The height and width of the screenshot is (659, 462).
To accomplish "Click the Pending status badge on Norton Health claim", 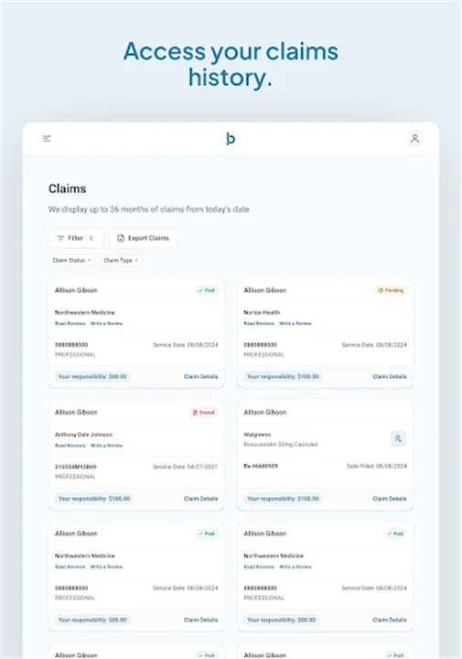I will (x=391, y=290).
